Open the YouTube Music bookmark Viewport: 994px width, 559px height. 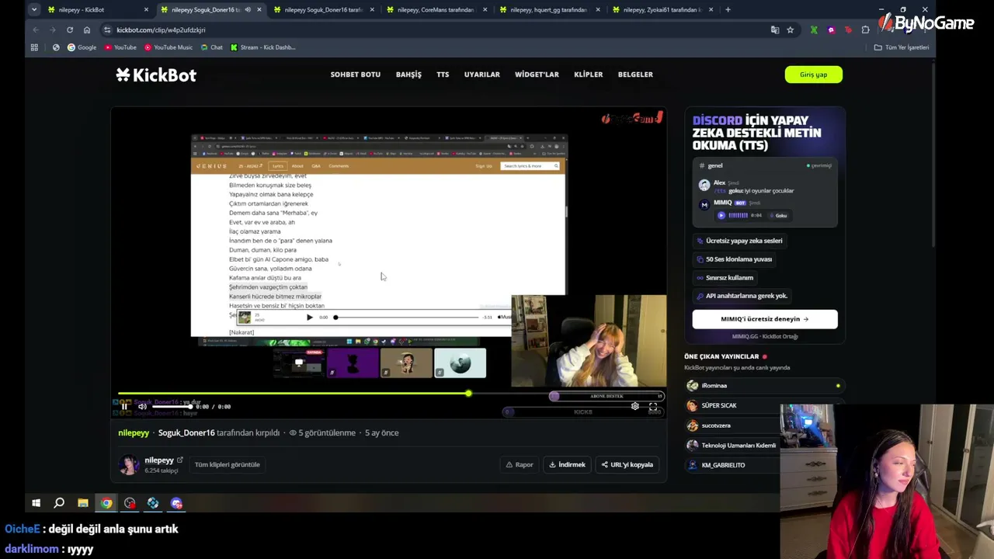coord(168,47)
